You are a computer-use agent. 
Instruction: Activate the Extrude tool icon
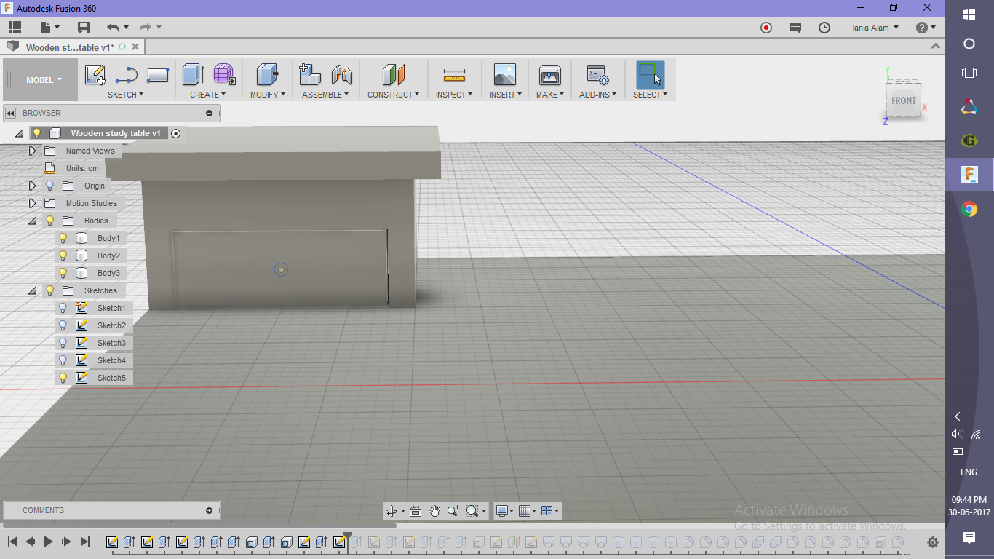tap(193, 75)
